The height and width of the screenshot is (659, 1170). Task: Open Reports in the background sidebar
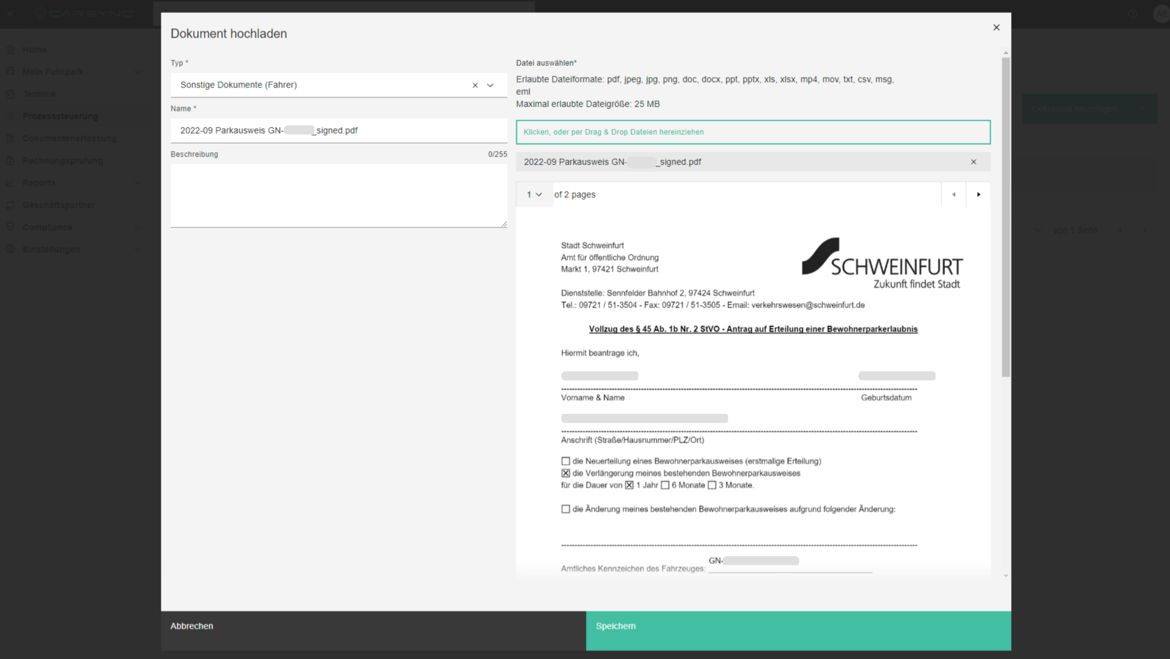tap(39, 182)
